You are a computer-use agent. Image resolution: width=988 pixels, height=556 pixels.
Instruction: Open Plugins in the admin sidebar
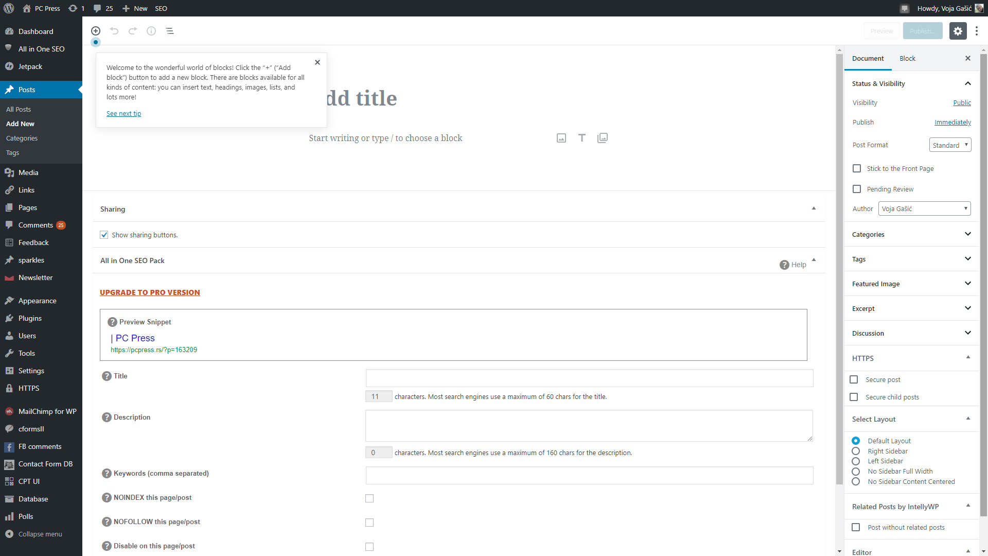[30, 318]
